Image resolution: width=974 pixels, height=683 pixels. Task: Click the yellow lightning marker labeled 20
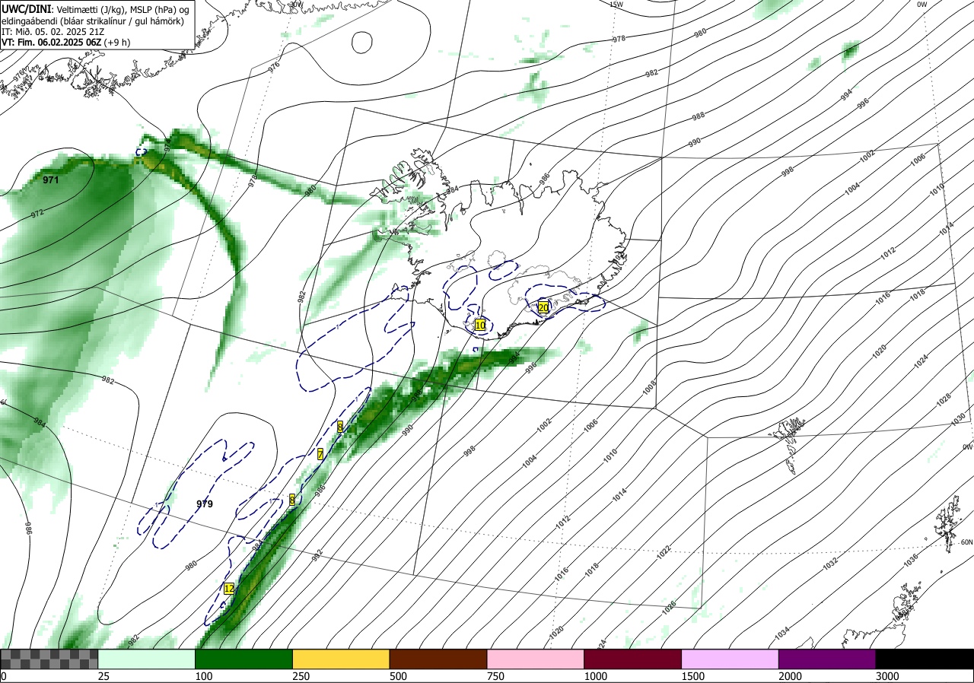click(543, 307)
